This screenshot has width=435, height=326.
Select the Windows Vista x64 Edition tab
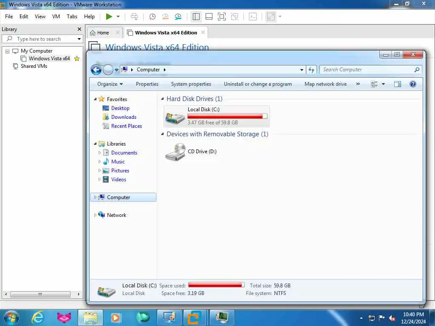(x=166, y=33)
